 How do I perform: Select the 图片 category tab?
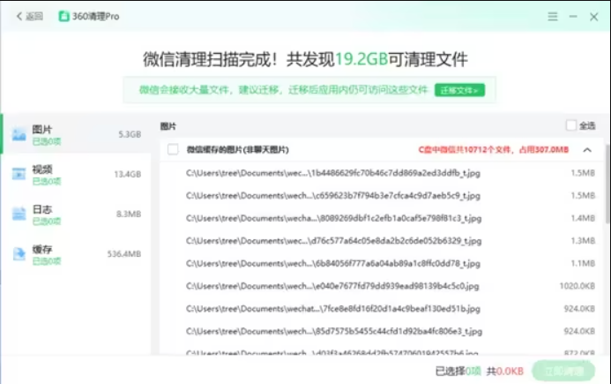pos(77,134)
